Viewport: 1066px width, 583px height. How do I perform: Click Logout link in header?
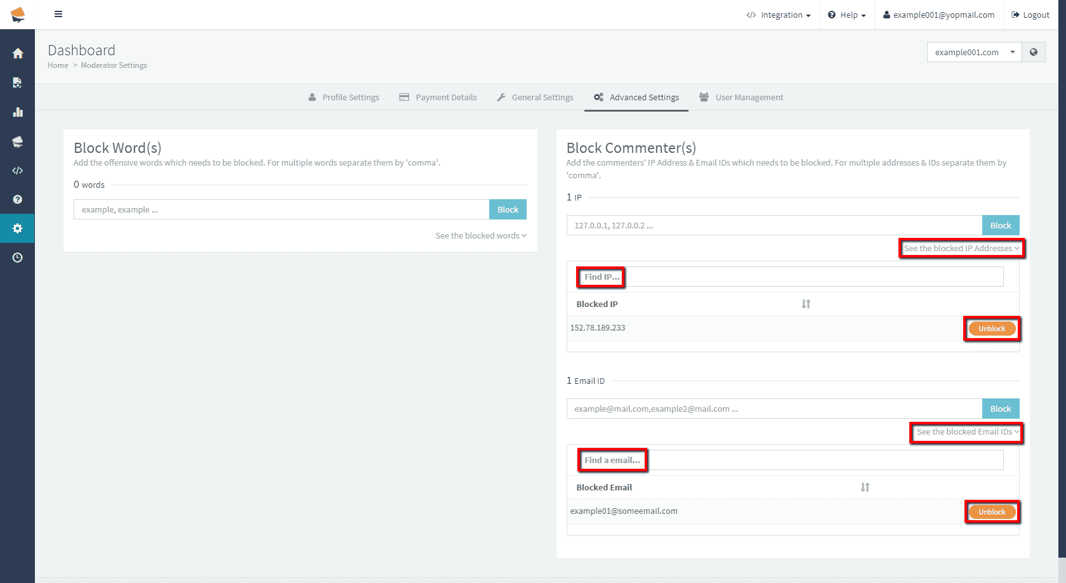point(1030,15)
